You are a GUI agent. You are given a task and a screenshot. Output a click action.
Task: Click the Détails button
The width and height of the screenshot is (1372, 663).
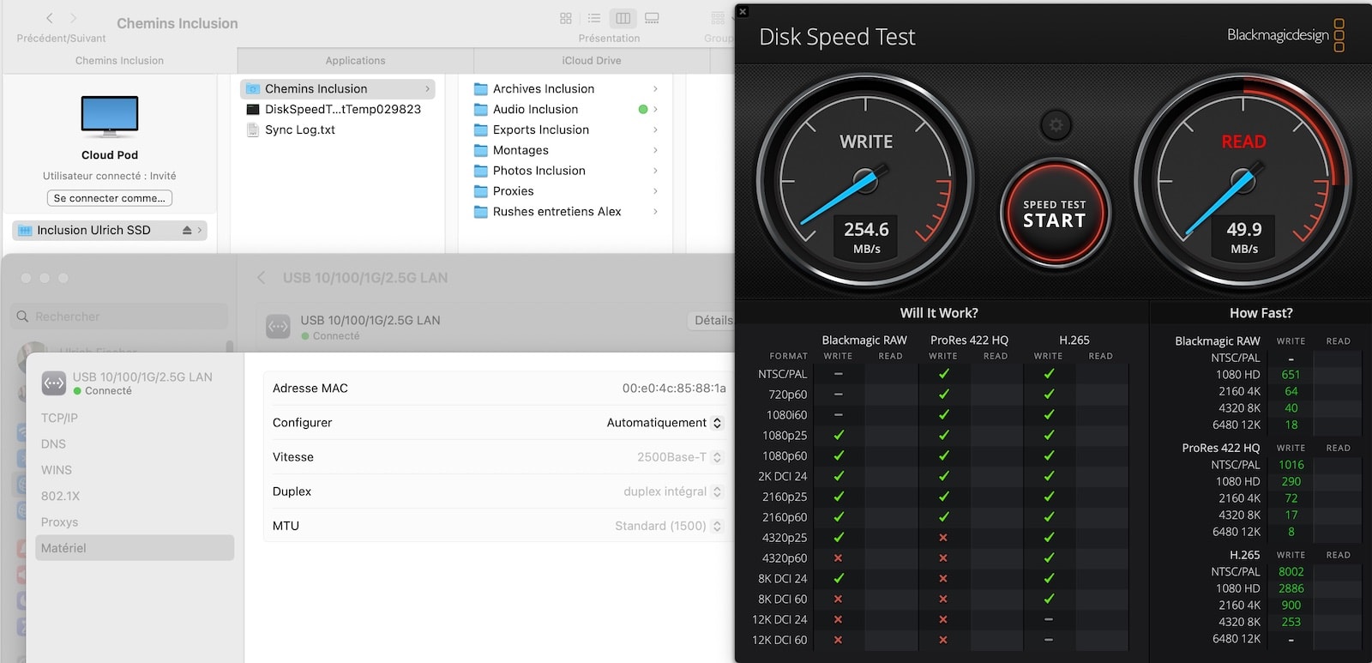[x=713, y=321]
